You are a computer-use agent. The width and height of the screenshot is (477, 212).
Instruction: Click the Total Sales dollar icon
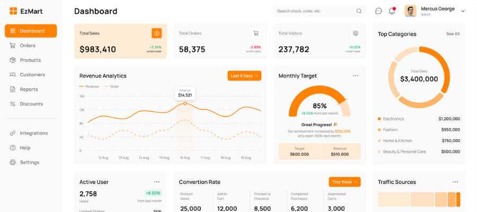[x=157, y=33]
